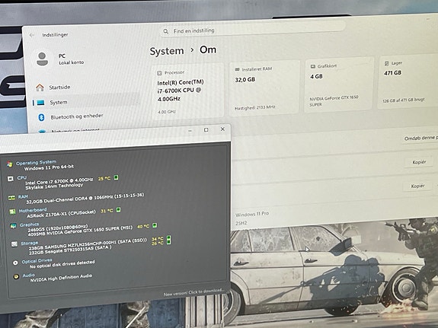Go to Startside in the sidebar
Screen dimensions: 438x328
[x=59, y=88]
